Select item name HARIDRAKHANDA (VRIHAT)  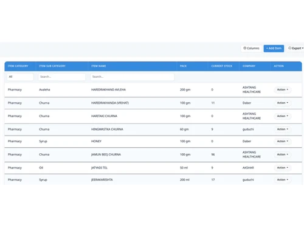tap(110, 103)
